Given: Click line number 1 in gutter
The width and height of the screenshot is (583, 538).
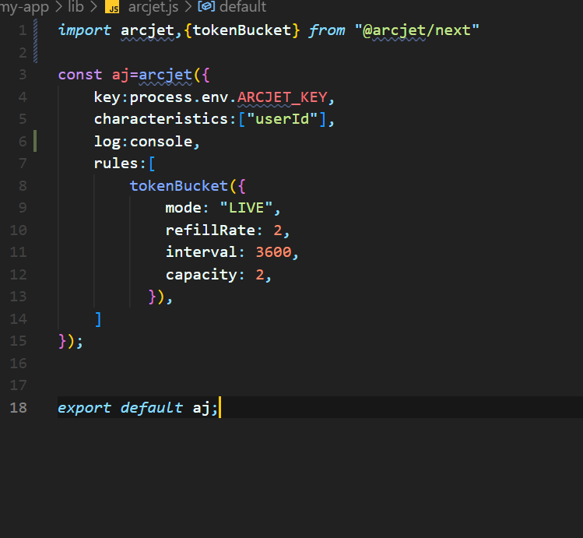Looking at the screenshot, I should pyautogui.click(x=23, y=30).
